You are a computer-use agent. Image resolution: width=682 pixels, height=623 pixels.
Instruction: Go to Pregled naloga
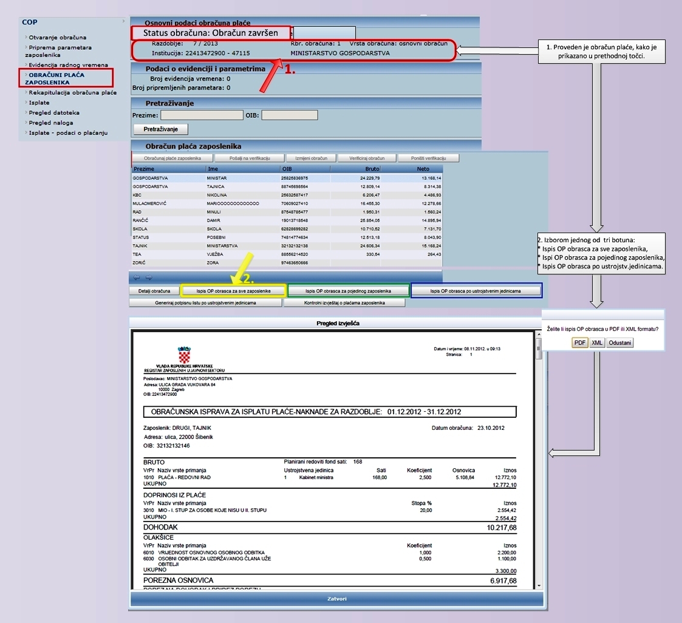click(x=51, y=123)
